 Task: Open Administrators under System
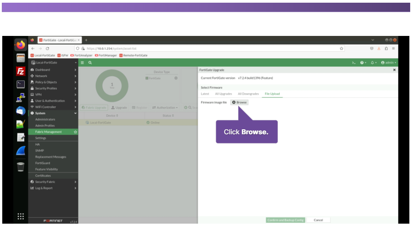coord(45,119)
